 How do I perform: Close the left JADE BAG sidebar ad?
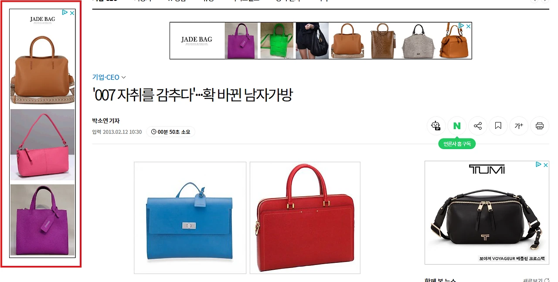[72, 13]
